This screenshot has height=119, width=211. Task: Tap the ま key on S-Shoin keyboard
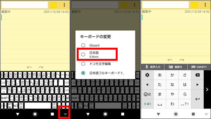(160, 94)
